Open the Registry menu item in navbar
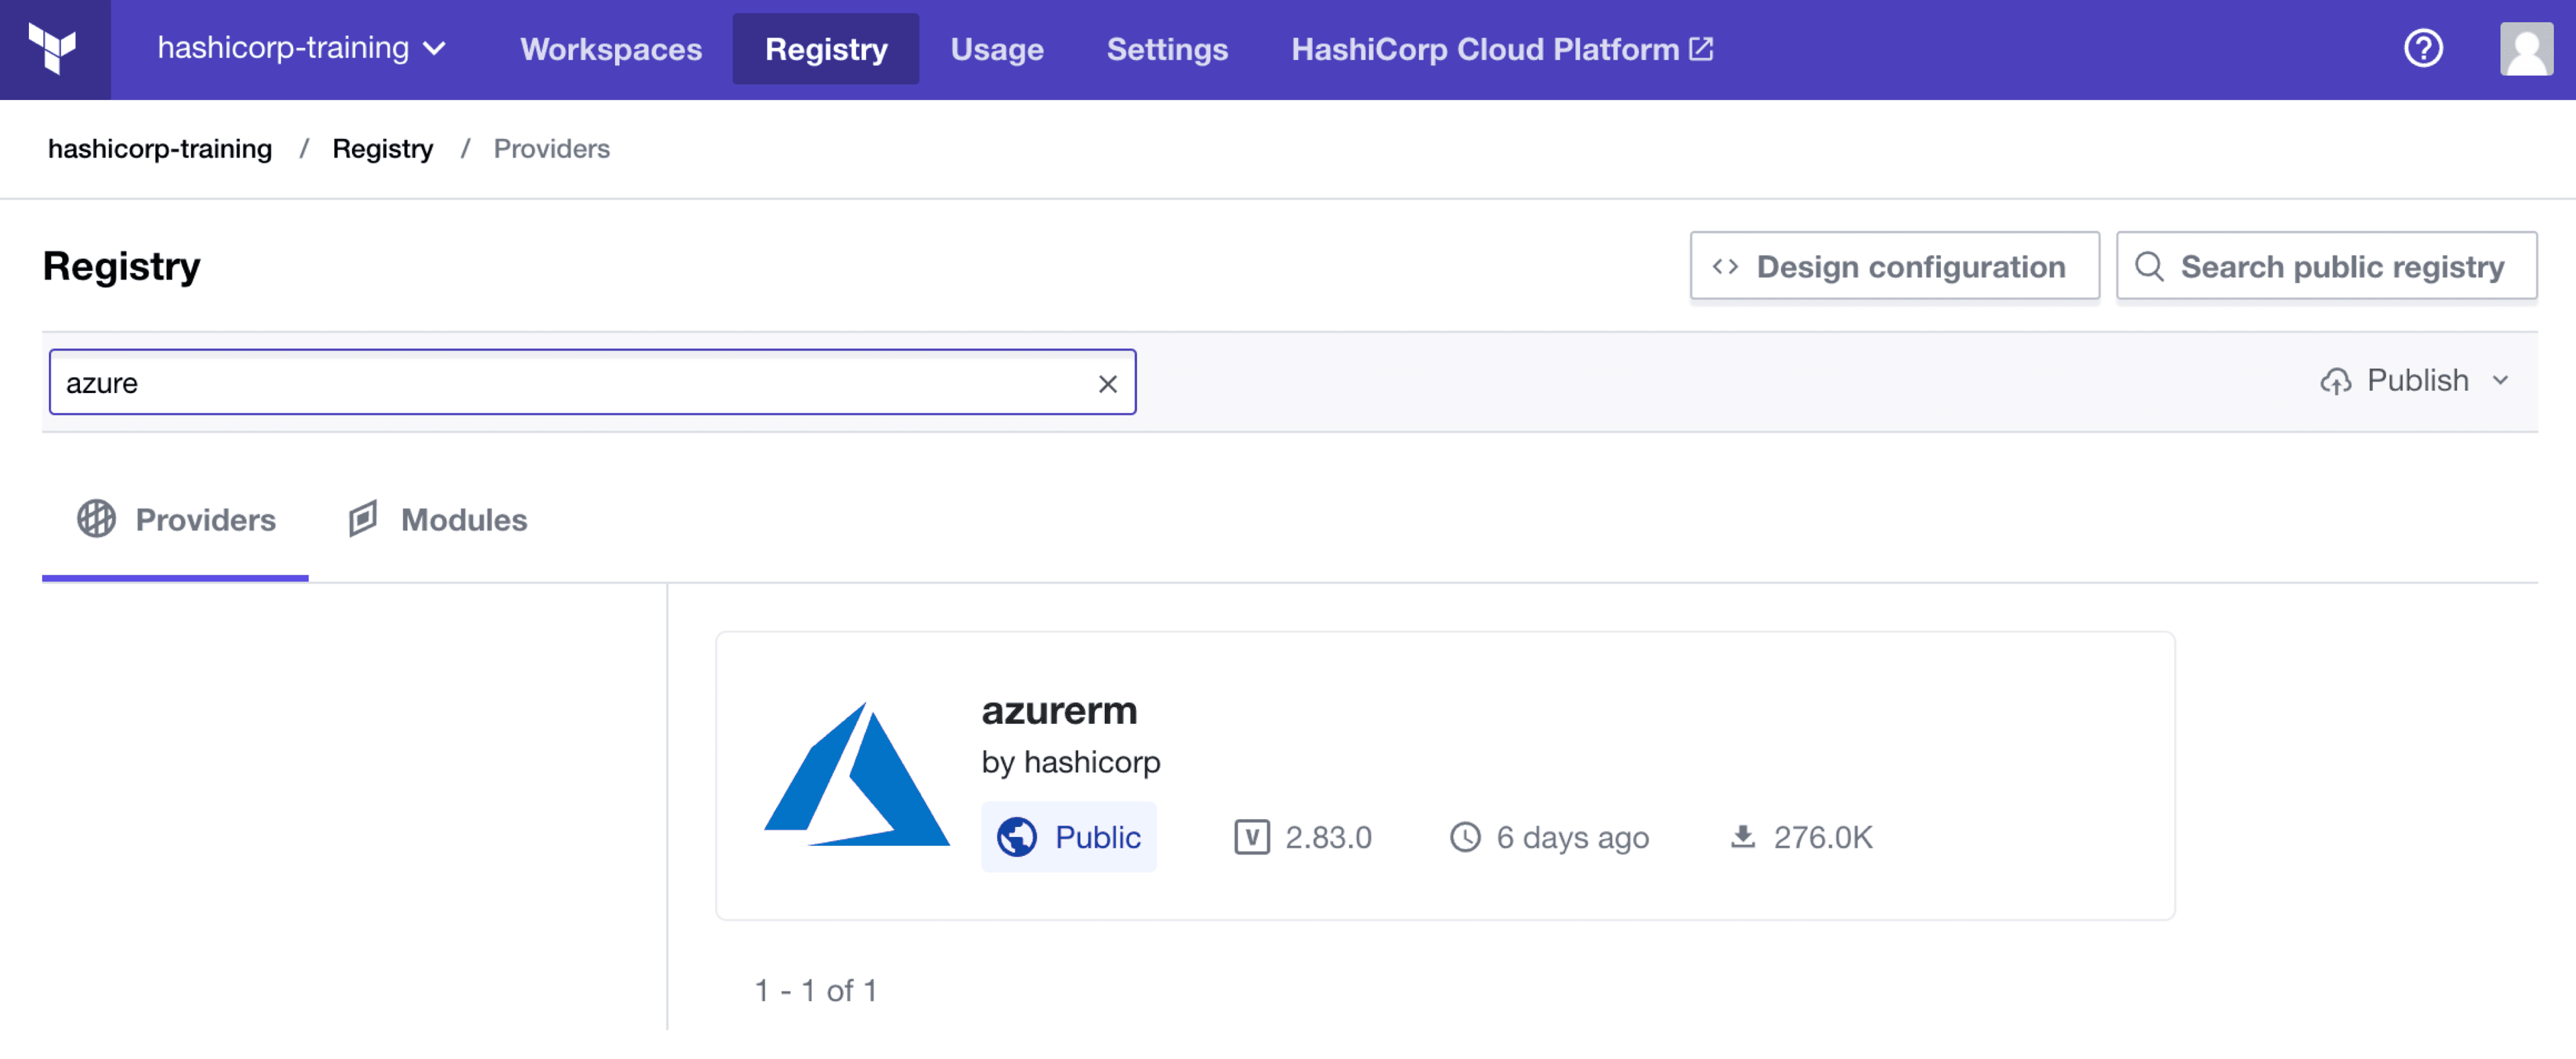Image resolution: width=2576 pixels, height=1059 pixels. point(826,49)
